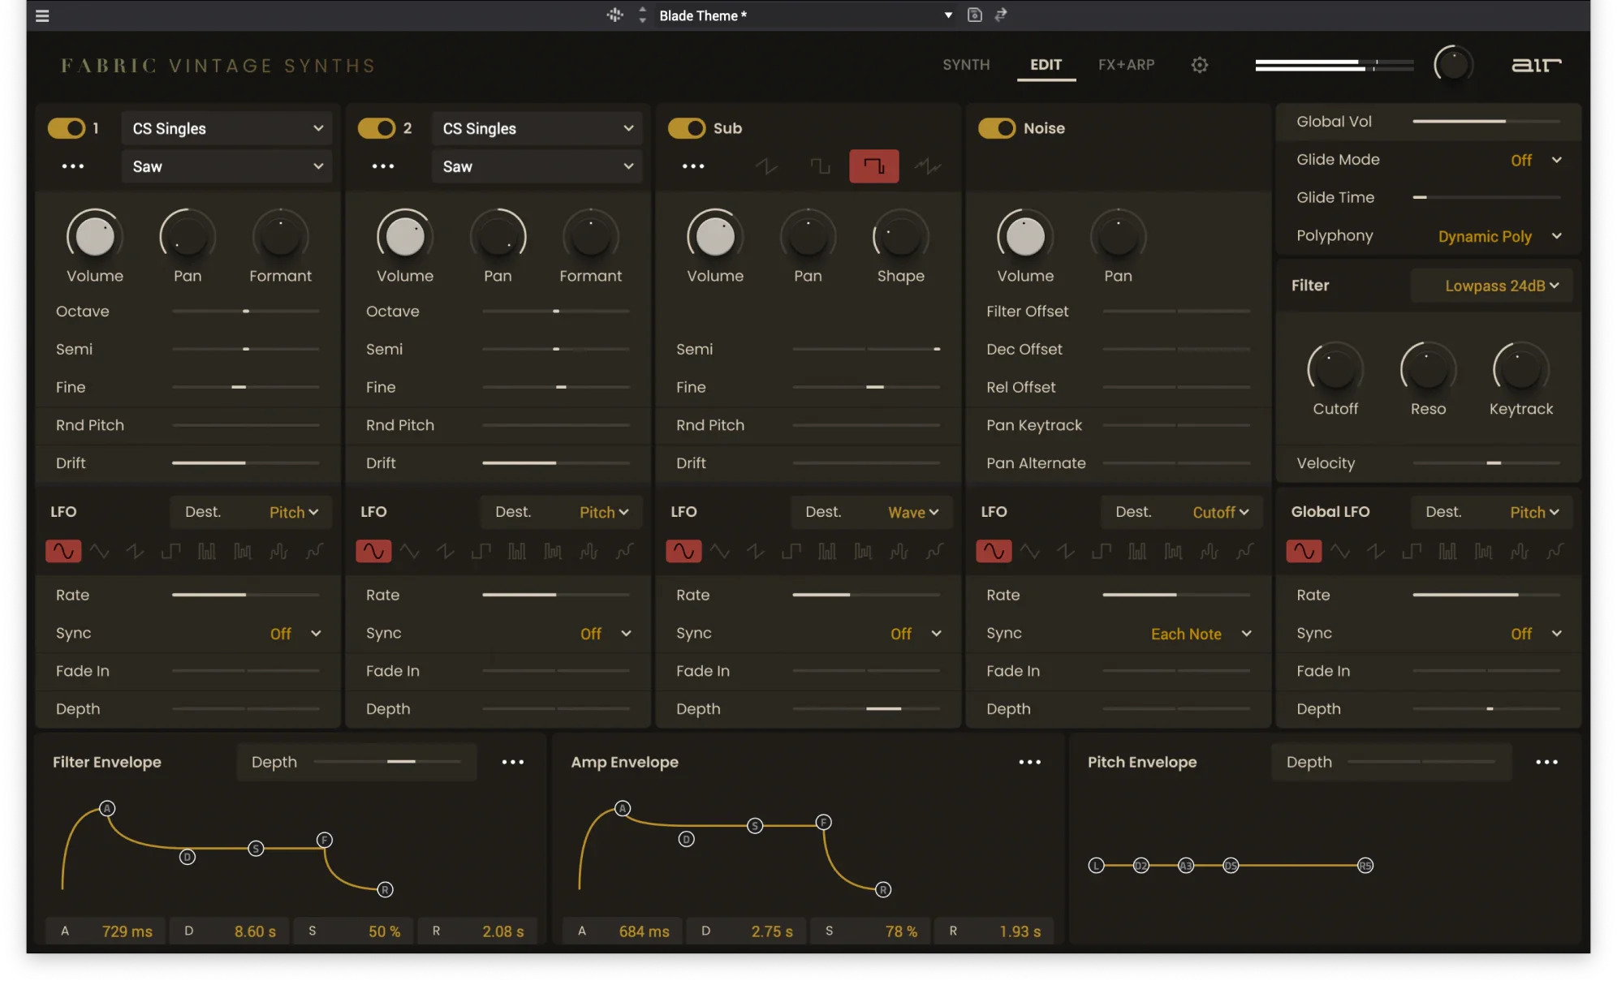Open the hamburger menu icon
The height and width of the screenshot is (985, 1617).
42,15
